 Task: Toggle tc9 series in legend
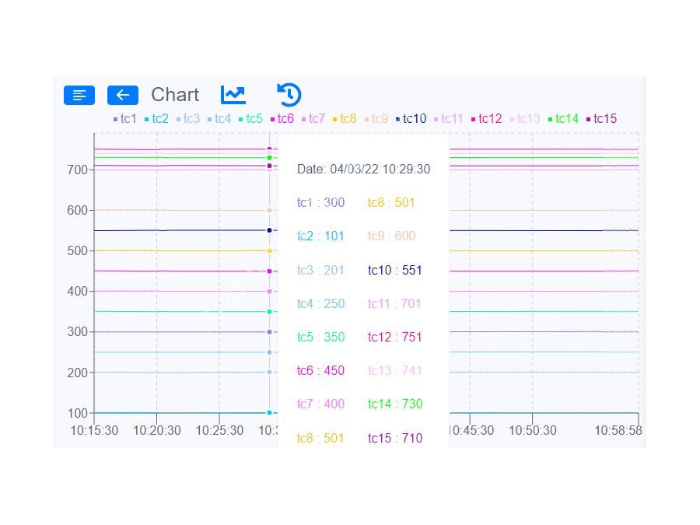(376, 119)
